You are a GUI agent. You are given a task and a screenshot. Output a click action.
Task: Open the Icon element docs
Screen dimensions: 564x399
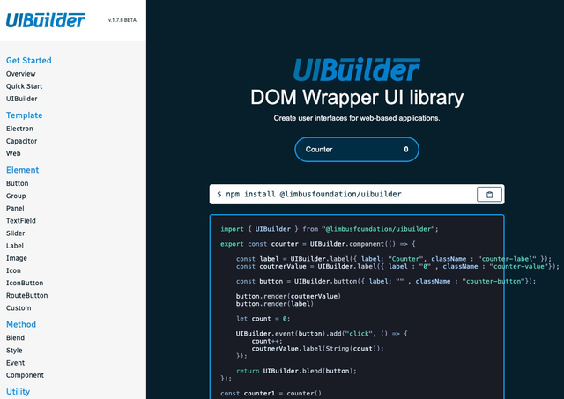[x=13, y=270]
